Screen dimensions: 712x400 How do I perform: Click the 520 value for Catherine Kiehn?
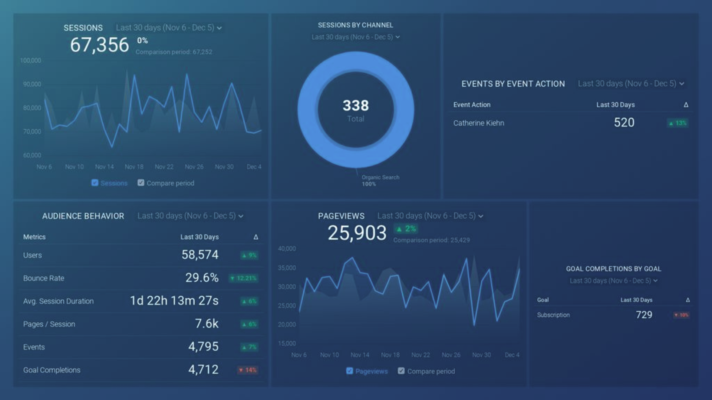624,123
